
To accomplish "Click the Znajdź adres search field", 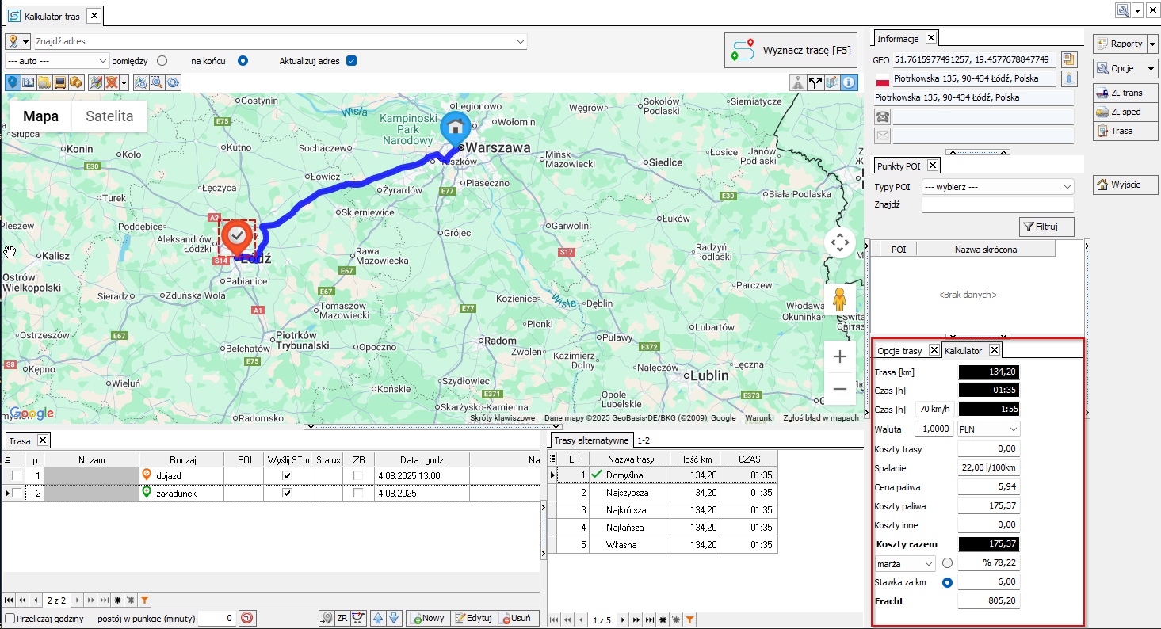I will click(x=277, y=41).
